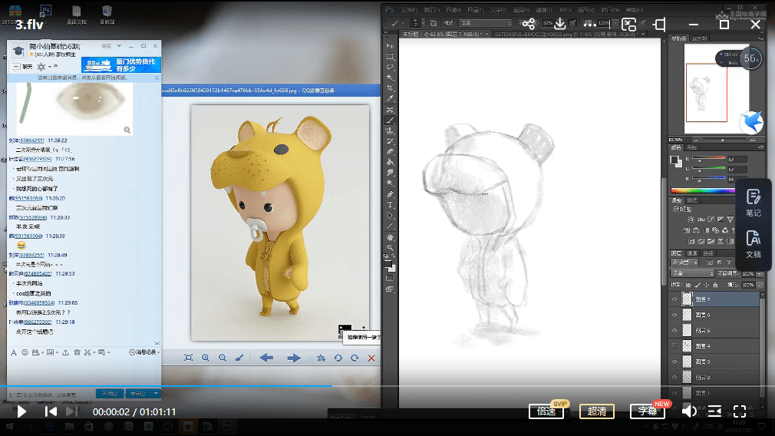Image resolution: width=775 pixels, height=436 pixels.
Task: Enter fullscreen in the video player
Action: 740,411
